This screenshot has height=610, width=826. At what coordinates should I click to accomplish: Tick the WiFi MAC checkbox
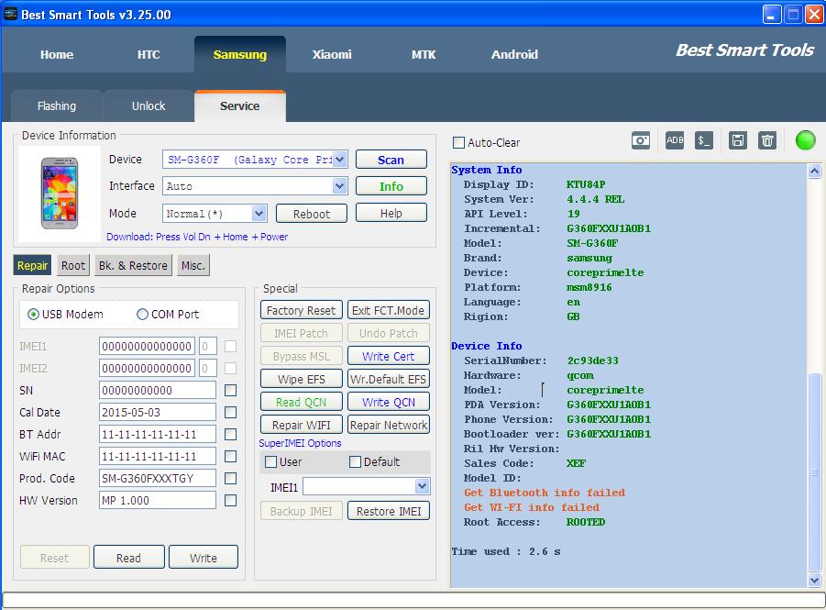[x=230, y=457]
